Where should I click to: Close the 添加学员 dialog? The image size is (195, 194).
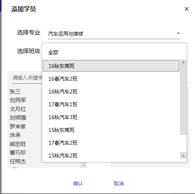pos(186,9)
